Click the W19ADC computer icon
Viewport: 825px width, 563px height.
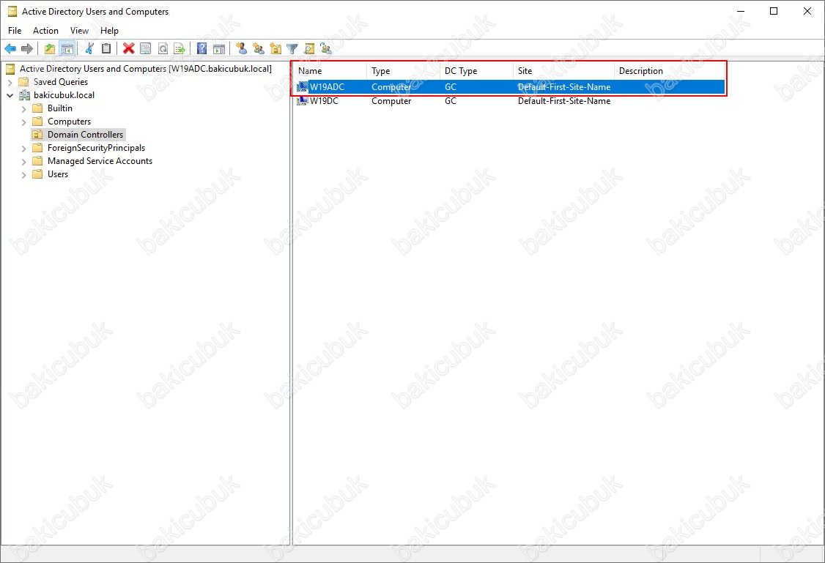coord(303,86)
